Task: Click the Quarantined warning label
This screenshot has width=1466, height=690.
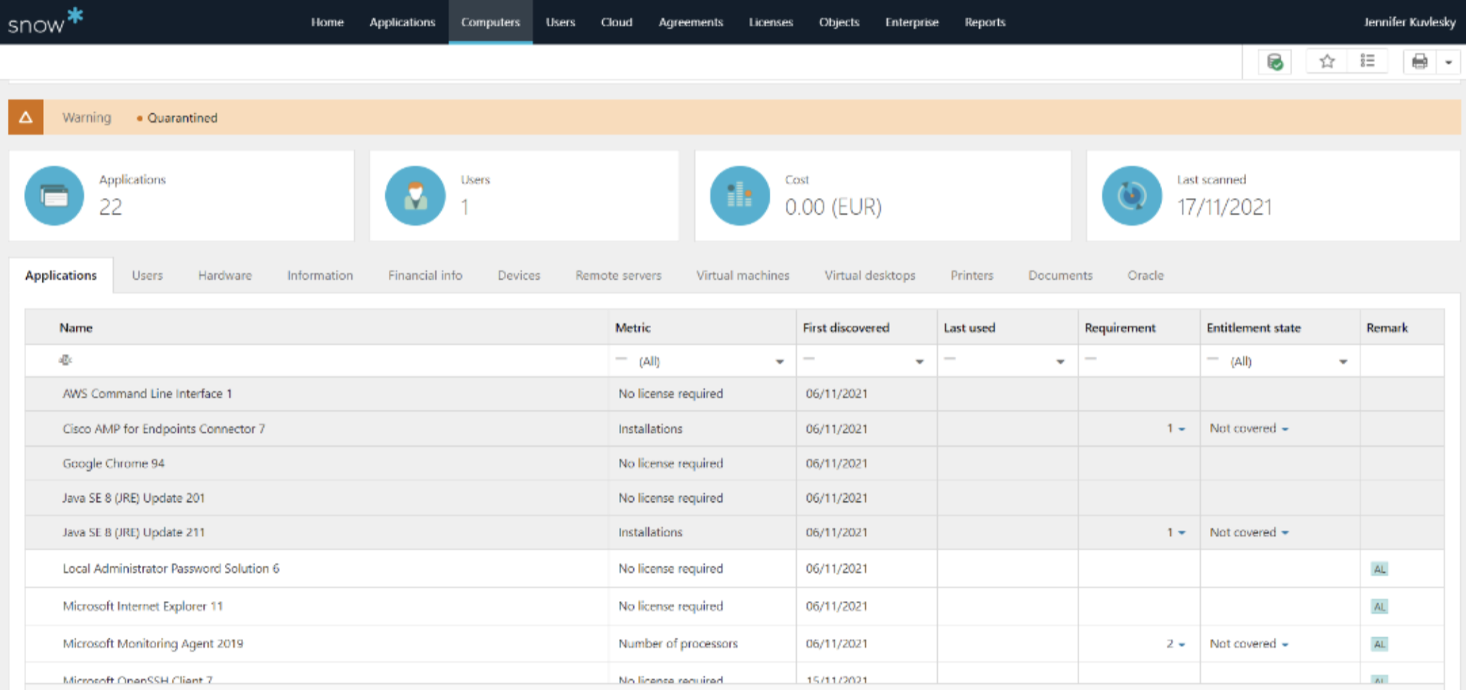Action: [182, 118]
